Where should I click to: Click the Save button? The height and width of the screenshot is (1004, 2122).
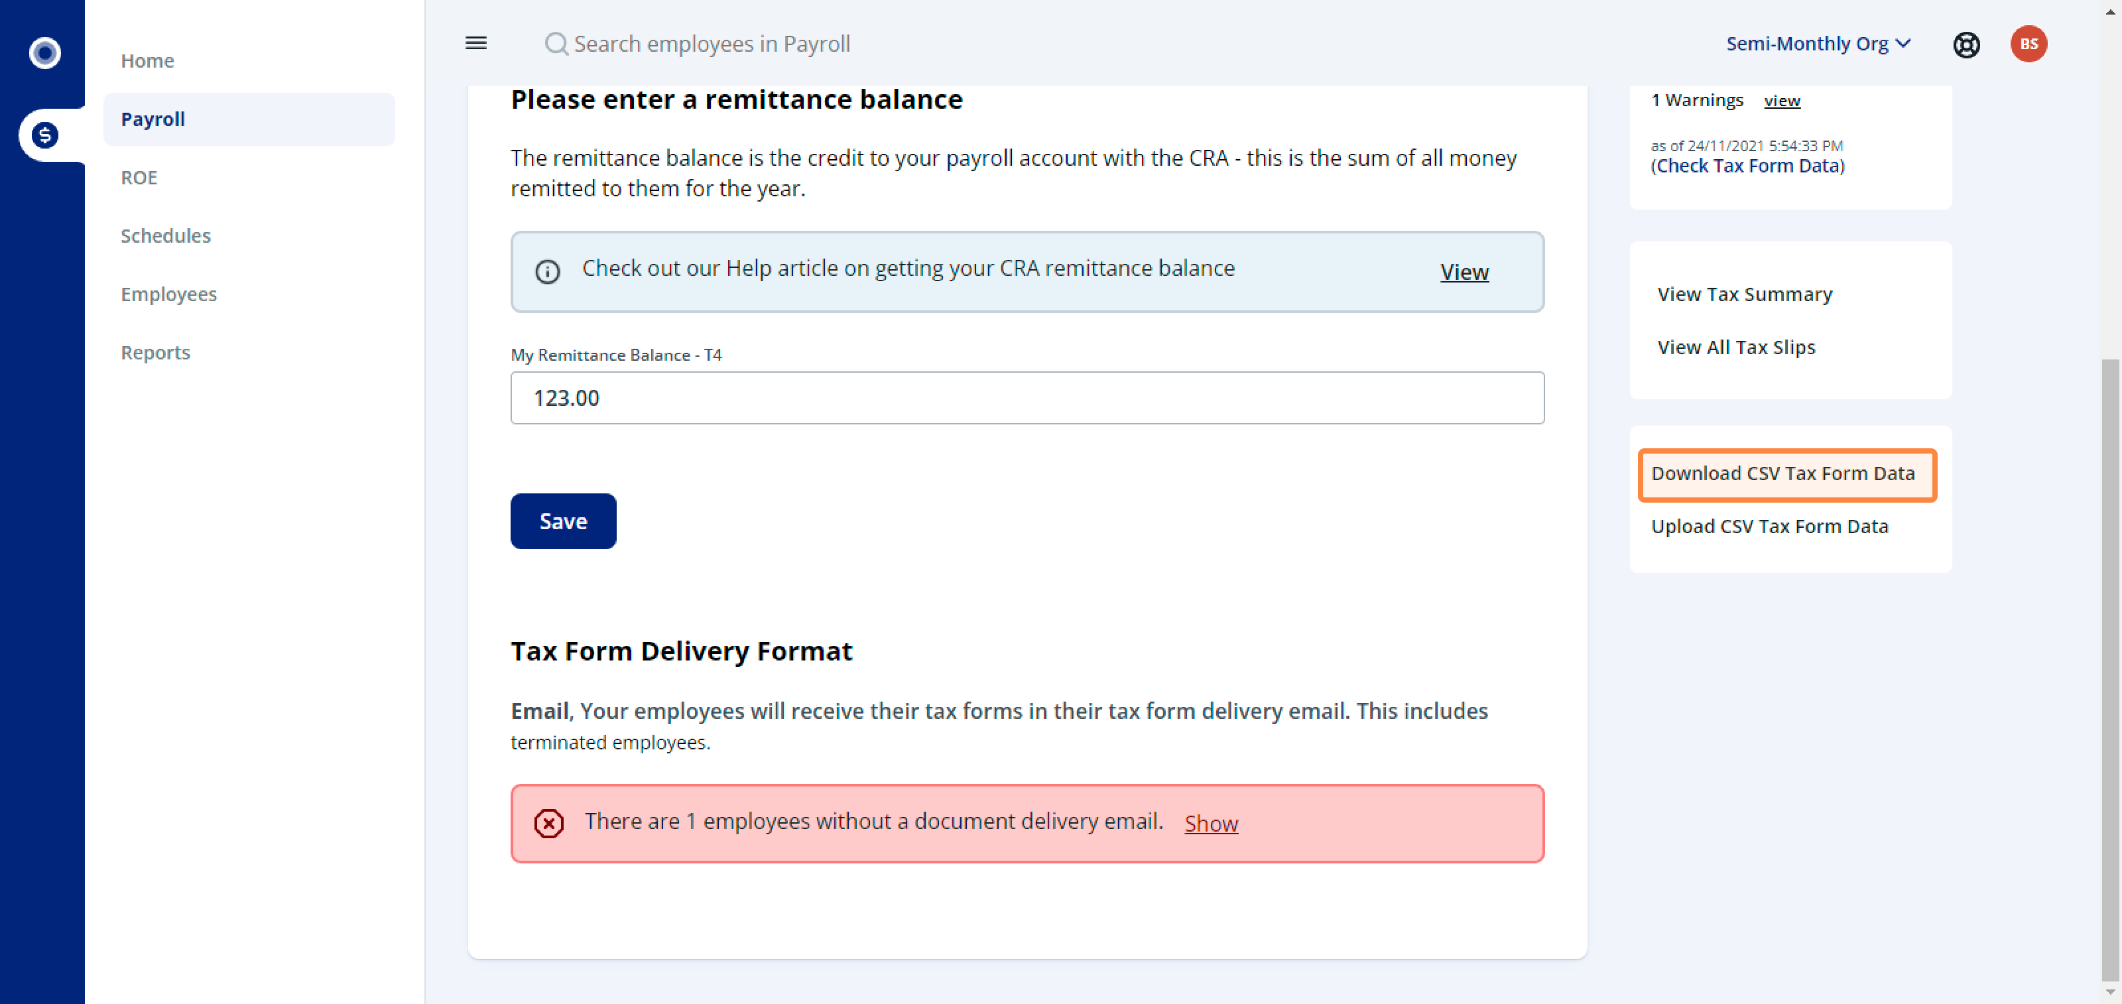(x=564, y=521)
